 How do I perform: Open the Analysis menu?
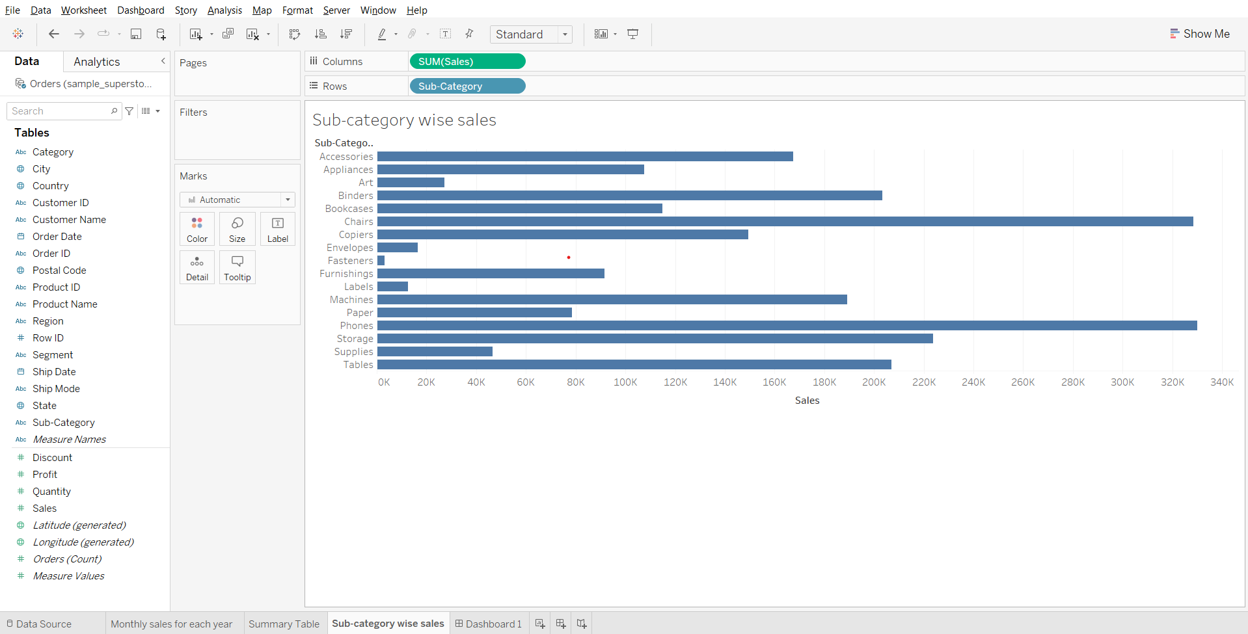(x=224, y=10)
